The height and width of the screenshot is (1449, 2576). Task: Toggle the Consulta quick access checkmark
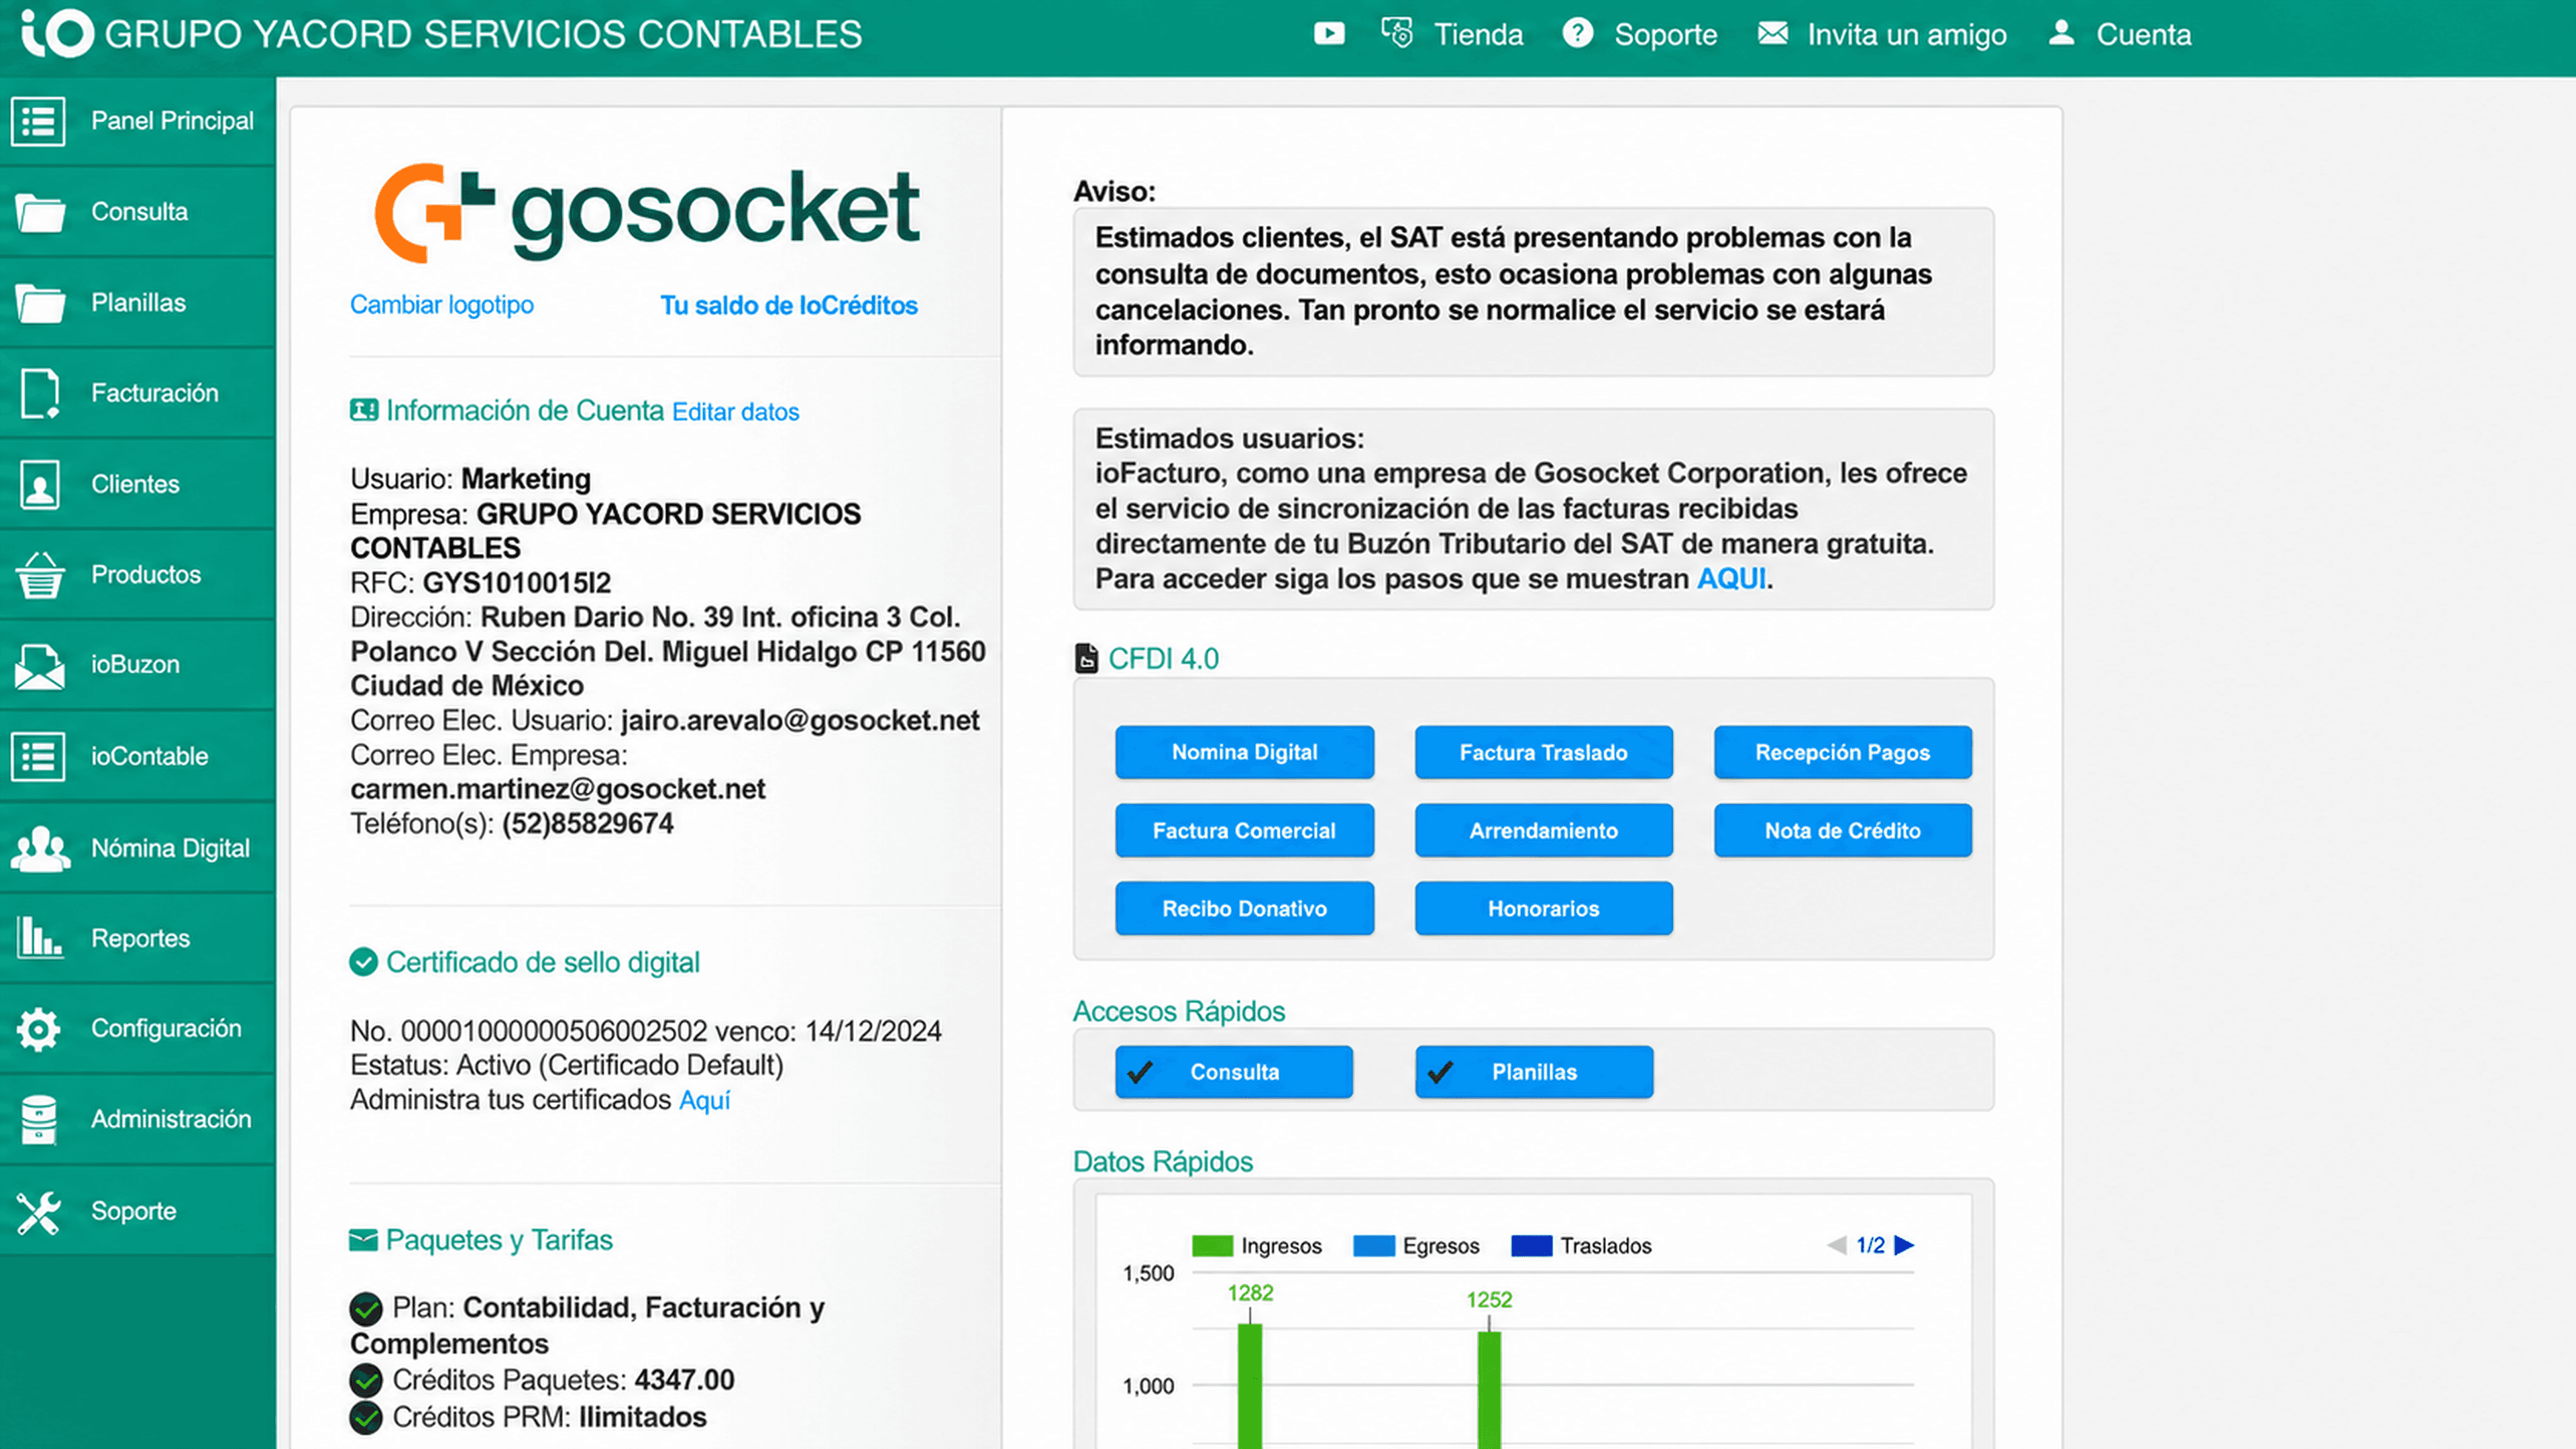click(1140, 1072)
